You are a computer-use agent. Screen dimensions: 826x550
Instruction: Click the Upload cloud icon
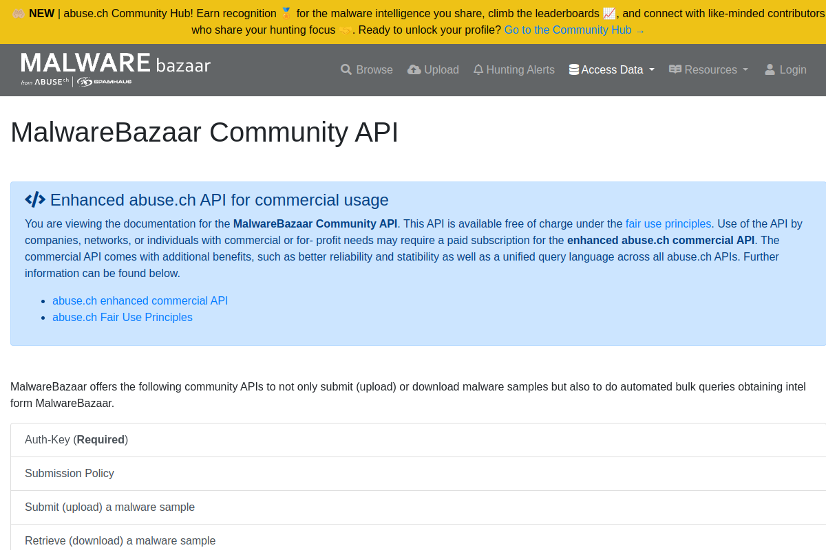click(414, 69)
